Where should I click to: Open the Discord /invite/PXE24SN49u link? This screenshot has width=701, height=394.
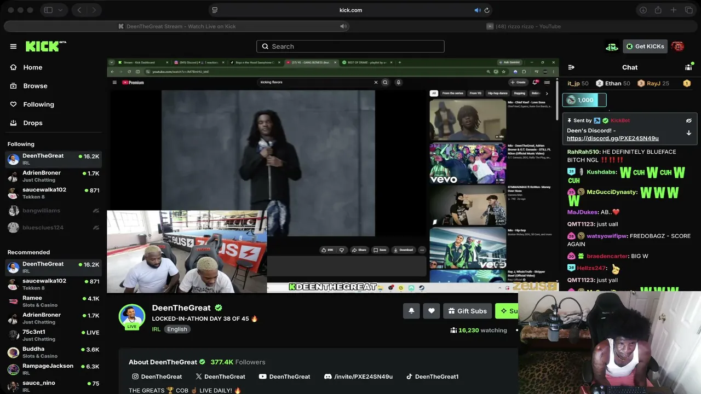[358, 376]
